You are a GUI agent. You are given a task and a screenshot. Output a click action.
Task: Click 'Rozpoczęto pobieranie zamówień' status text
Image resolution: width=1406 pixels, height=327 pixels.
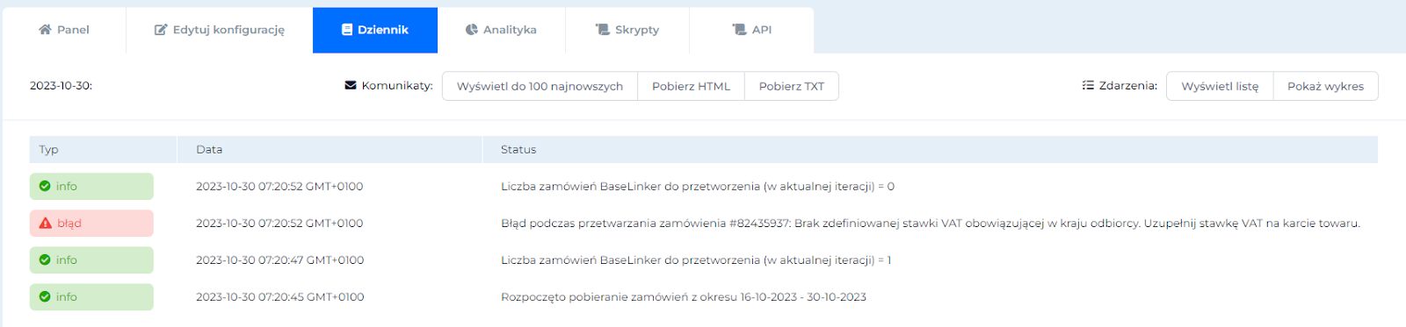[684, 296]
